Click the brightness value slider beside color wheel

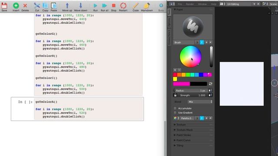click(211, 57)
